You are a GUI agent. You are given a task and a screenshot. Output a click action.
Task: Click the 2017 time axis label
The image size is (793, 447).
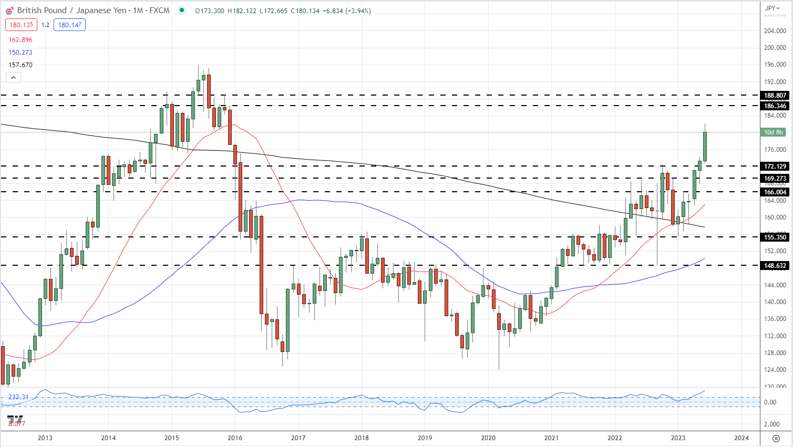coord(298,438)
